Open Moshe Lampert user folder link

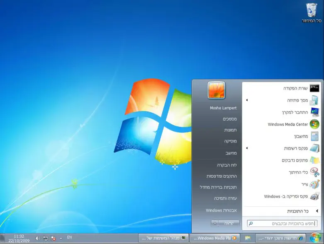[223, 108]
